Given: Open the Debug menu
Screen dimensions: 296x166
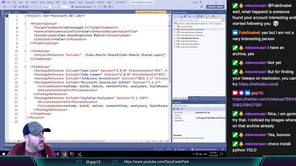Looking at the screenshot, I should pos(50,2).
